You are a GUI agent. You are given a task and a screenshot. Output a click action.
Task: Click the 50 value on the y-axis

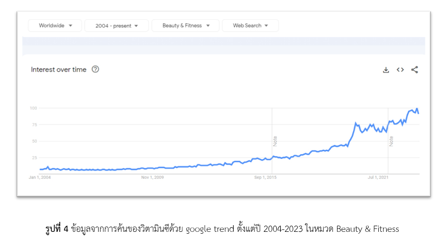pos(34,141)
